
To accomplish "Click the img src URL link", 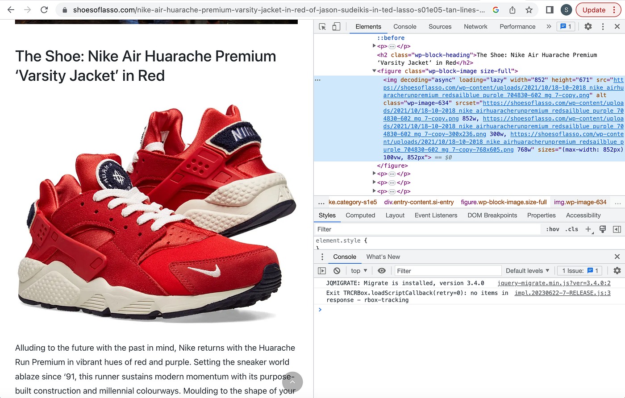I will point(503,87).
